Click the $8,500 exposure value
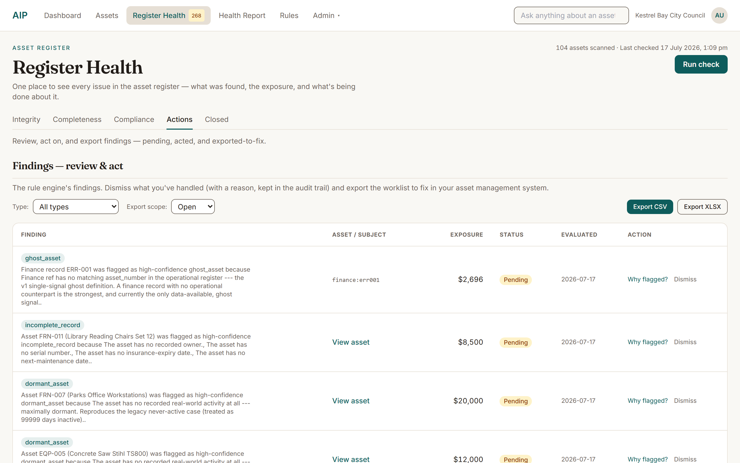 [470, 342]
